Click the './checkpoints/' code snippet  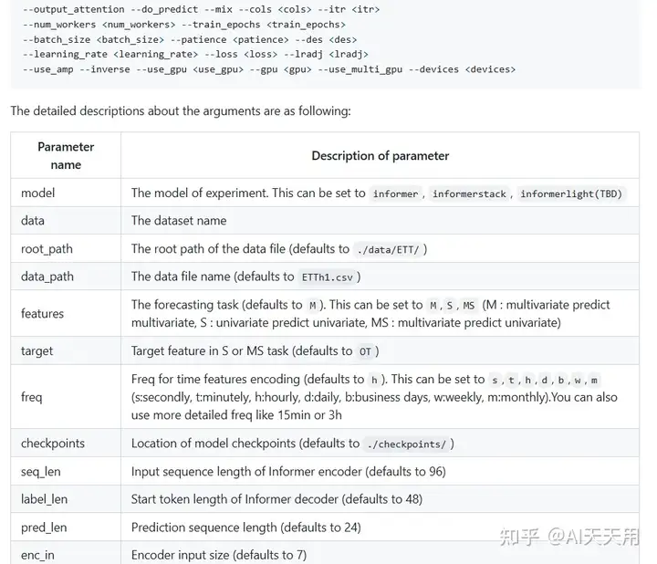click(406, 444)
